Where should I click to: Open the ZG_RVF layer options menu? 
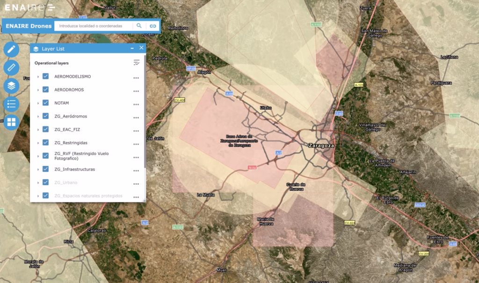pos(136,157)
